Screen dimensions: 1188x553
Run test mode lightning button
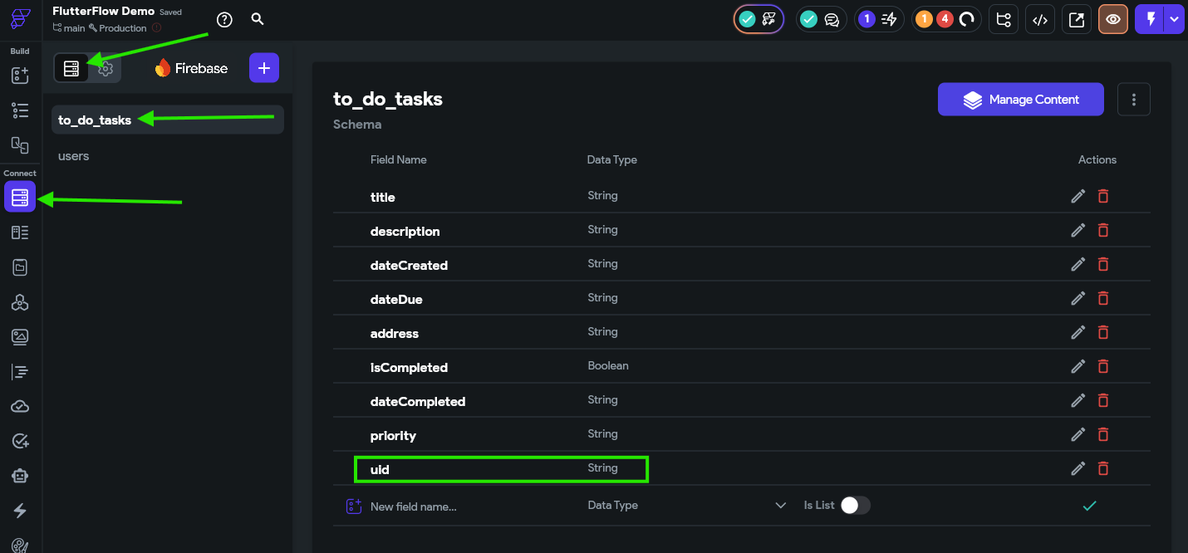1151,20
